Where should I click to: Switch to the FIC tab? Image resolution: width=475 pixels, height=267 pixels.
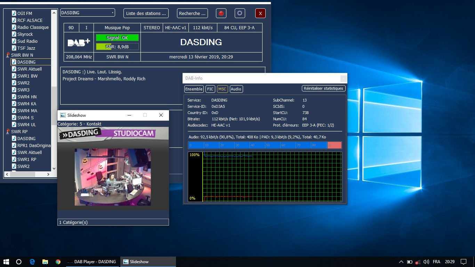tap(210, 89)
